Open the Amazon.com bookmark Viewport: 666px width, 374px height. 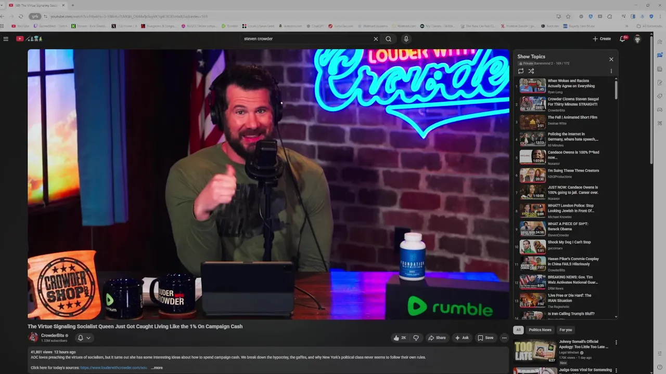(290, 26)
